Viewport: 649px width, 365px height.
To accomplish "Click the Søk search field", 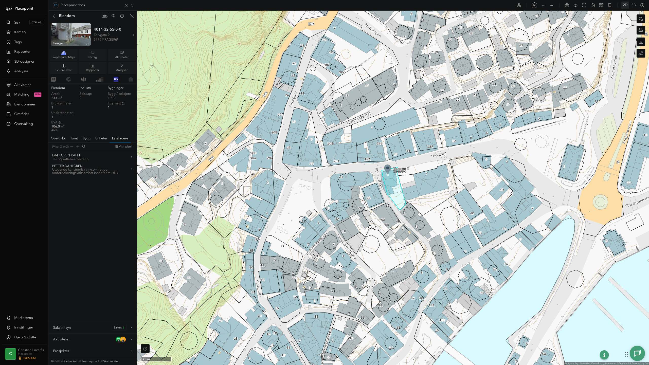I will (24, 22).
